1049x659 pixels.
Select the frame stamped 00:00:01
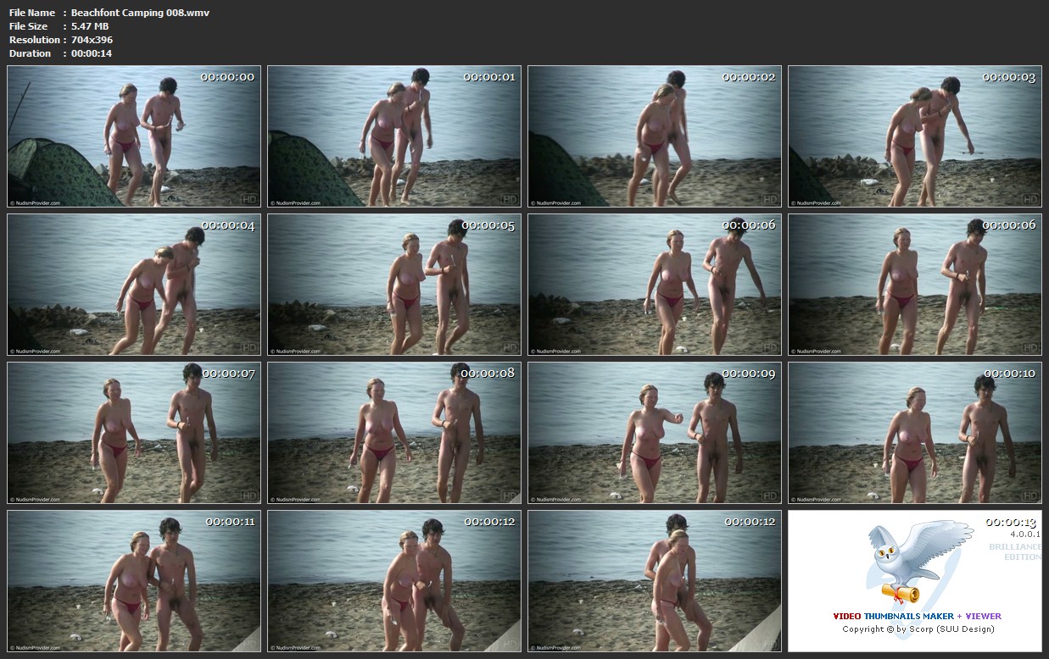pyautogui.click(x=394, y=136)
